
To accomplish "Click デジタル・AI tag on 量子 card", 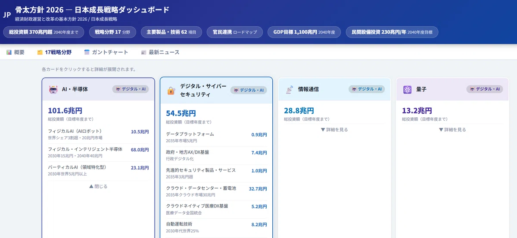I will 485,89.
